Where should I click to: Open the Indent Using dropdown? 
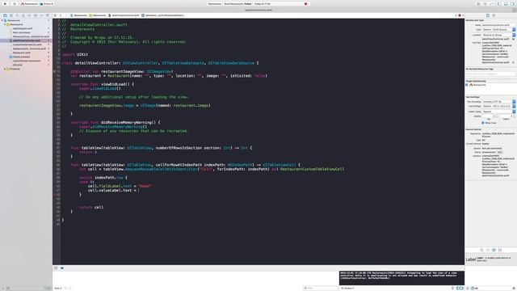pos(498,112)
